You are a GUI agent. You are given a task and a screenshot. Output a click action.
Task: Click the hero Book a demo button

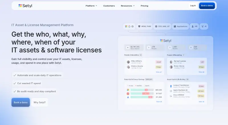click(21, 102)
